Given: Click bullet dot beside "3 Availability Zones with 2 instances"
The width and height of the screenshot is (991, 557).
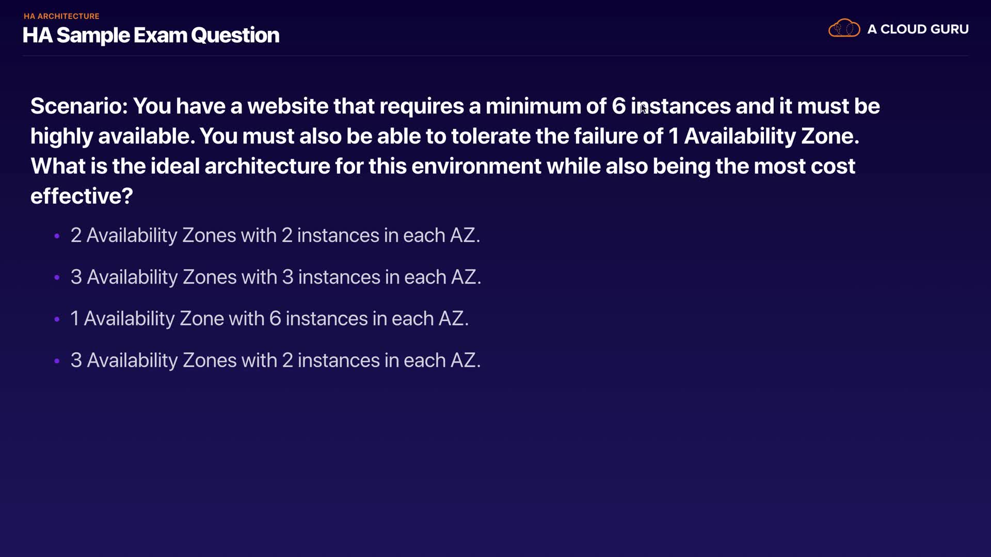Looking at the screenshot, I should pos(57,361).
